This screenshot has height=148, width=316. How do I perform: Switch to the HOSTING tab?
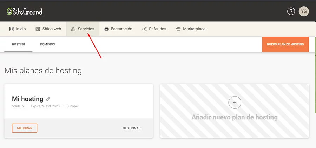[18, 44]
